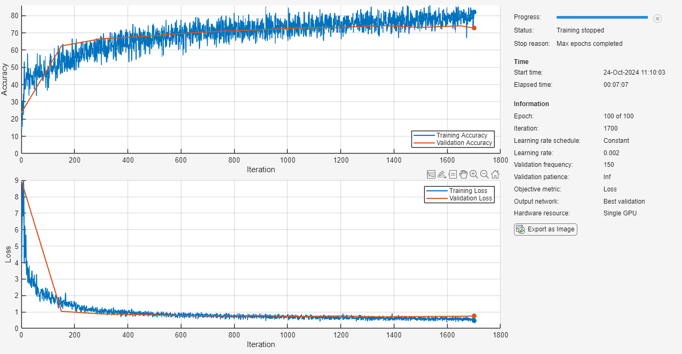Select final validation loss marker point
Image resolution: width=682 pixels, height=354 pixels.
coord(474,316)
